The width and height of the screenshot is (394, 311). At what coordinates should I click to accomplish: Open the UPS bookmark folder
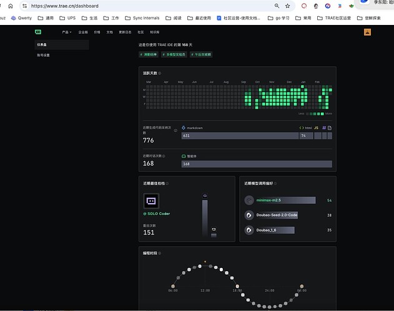[67, 18]
